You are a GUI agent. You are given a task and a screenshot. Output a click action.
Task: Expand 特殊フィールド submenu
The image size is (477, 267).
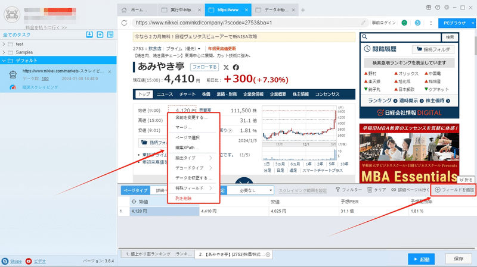pyautogui.click(x=210, y=188)
